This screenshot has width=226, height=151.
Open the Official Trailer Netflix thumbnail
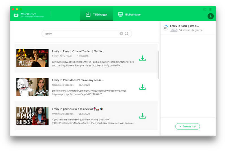pyautogui.click(x=32, y=58)
